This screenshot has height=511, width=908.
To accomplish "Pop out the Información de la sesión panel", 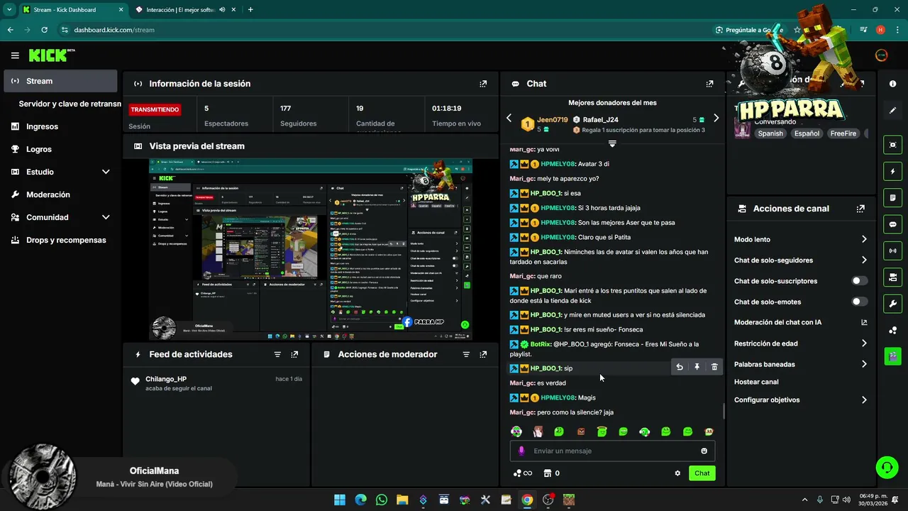I will [x=483, y=84].
